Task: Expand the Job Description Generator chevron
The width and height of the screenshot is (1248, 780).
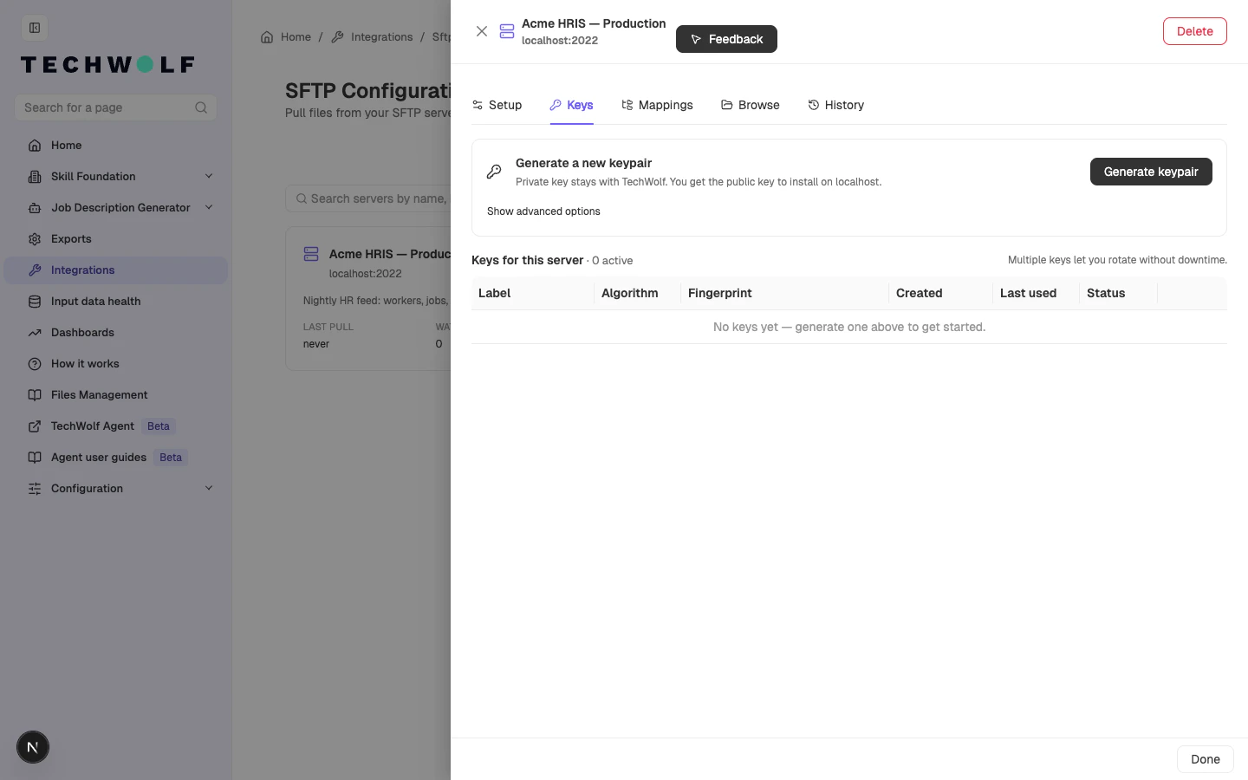Action: pos(209,208)
